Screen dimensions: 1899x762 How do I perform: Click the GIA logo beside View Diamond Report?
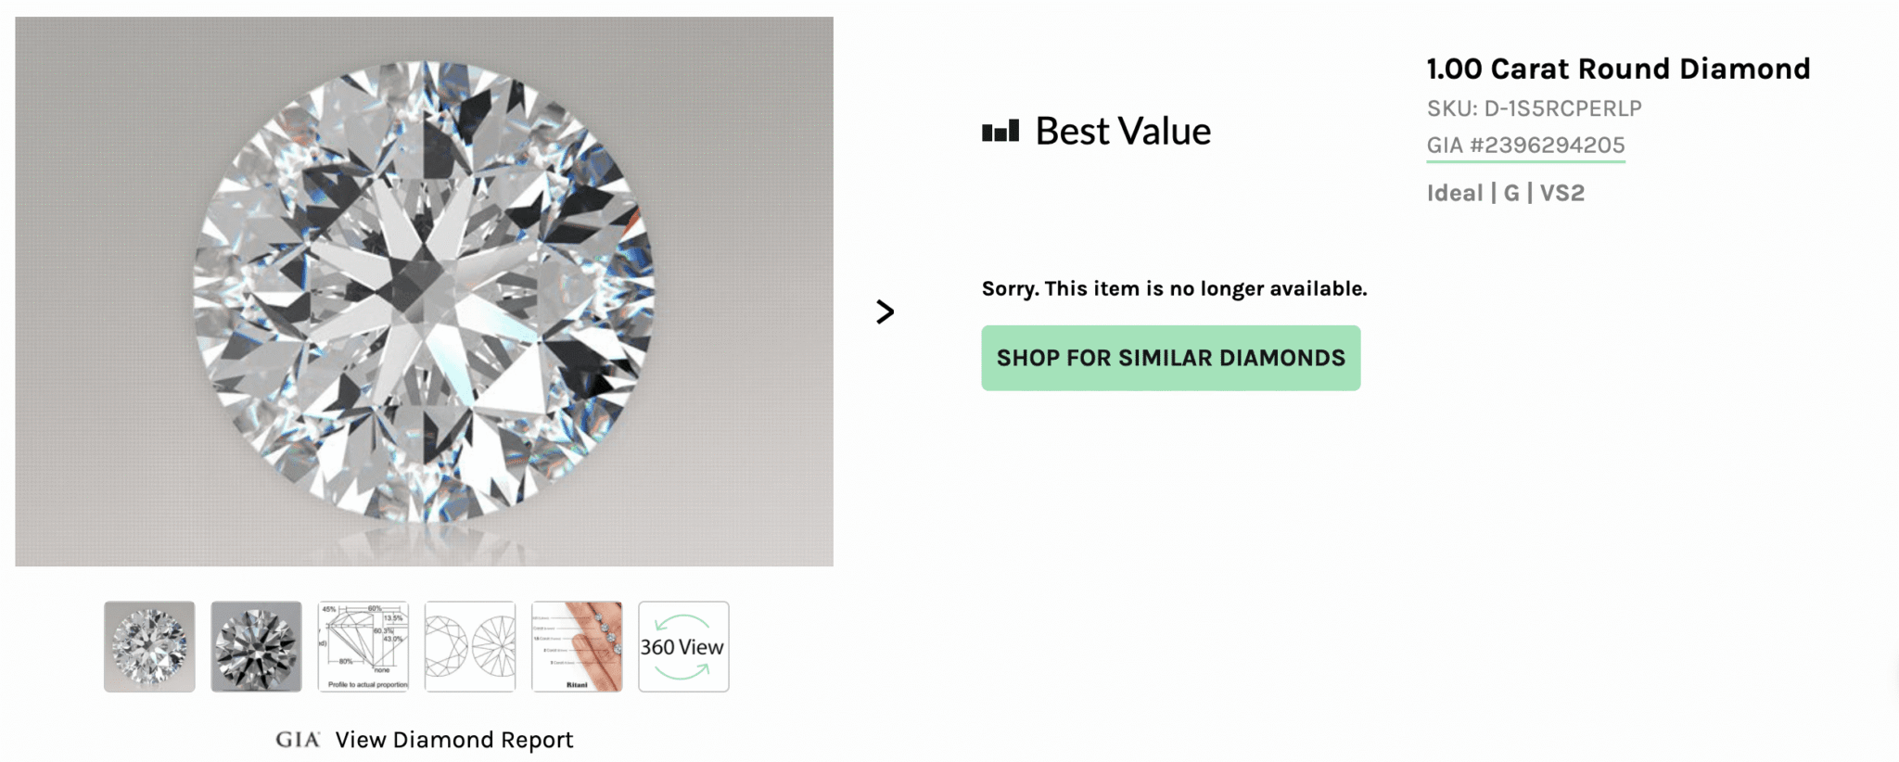pyautogui.click(x=298, y=740)
